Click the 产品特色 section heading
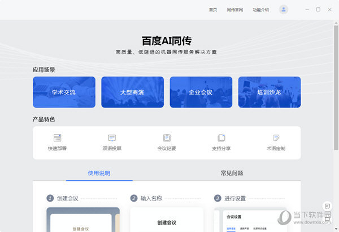 point(44,119)
